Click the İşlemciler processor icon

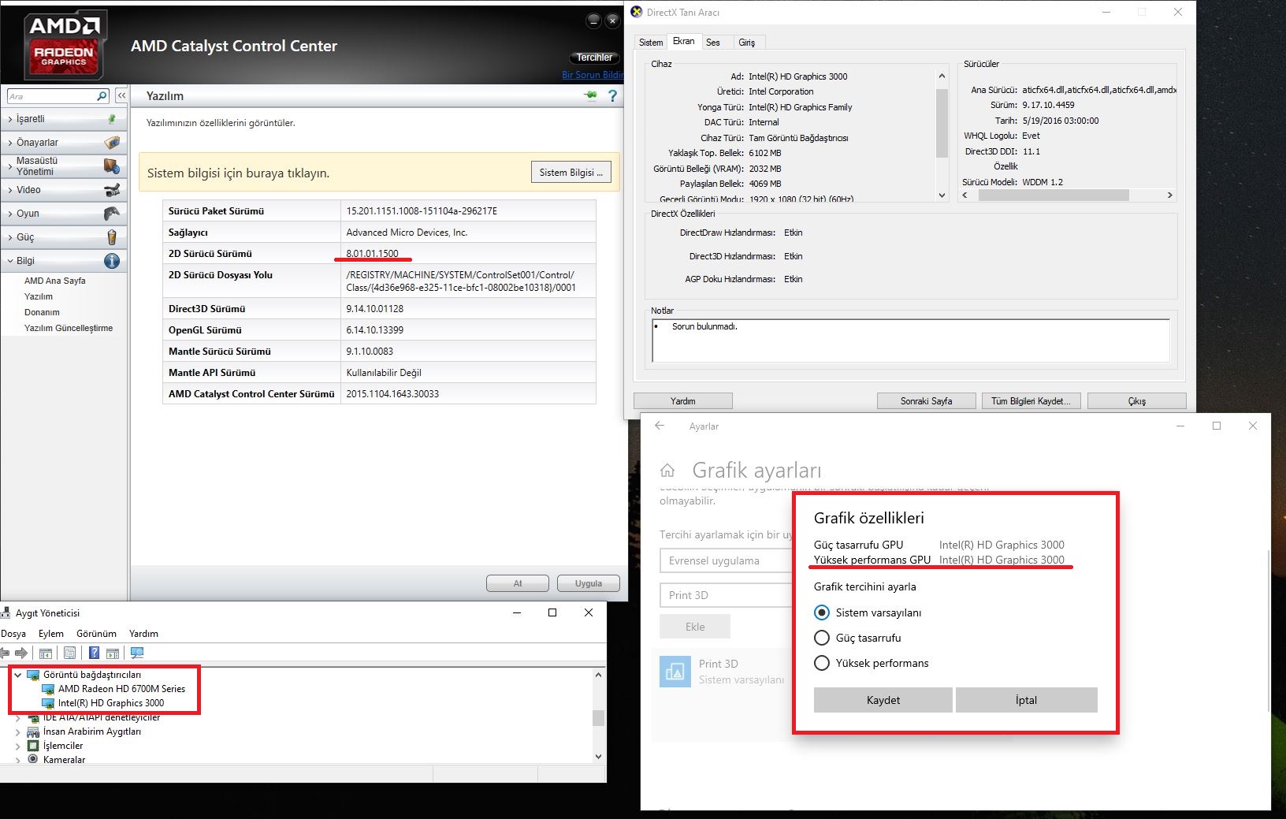tap(33, 746)
